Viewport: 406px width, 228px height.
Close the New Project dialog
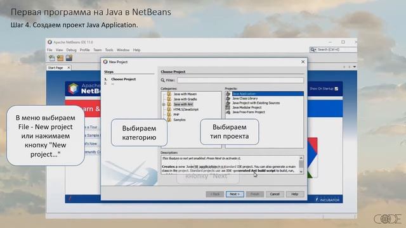click(x=303, y=62)
